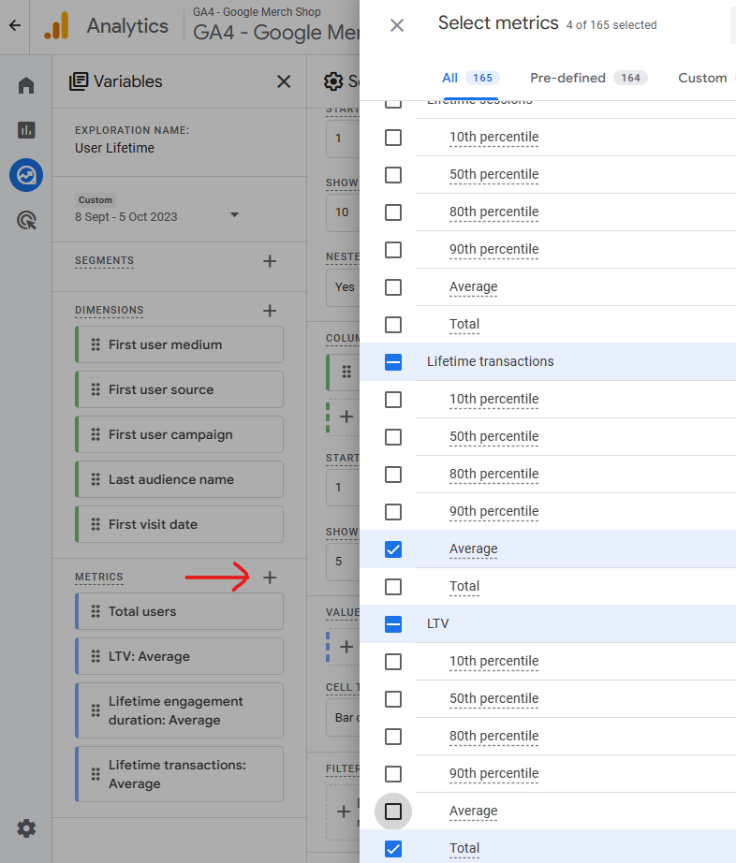Click the plus icon next to Metrics

click(x=270, y=578)
